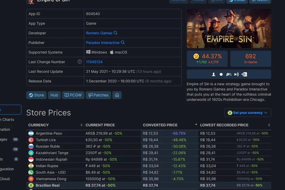Open Romero Games developer link
The width and height of the screenshot is (285, 190).
(99, 33)
